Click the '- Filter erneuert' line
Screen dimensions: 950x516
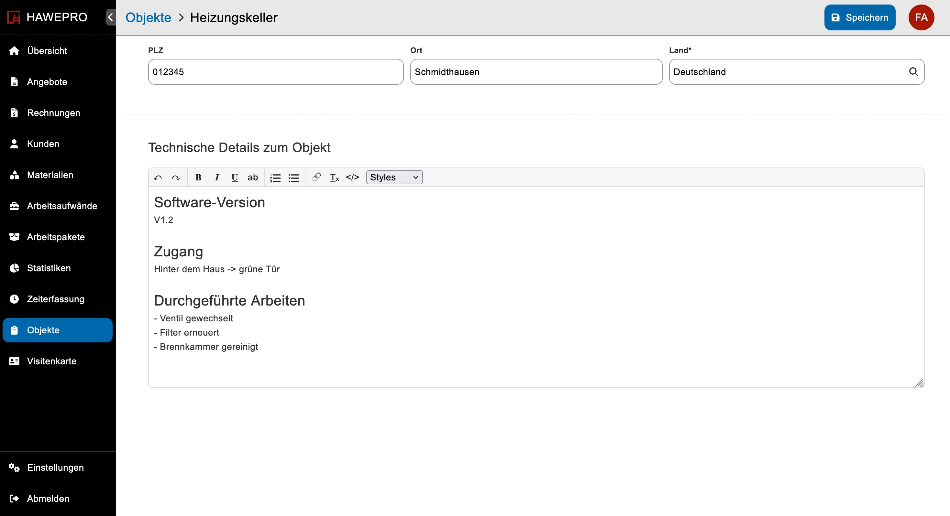click(187, 333)
